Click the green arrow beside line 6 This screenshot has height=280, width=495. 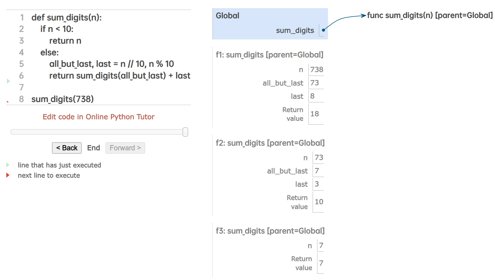pos(8,81)
